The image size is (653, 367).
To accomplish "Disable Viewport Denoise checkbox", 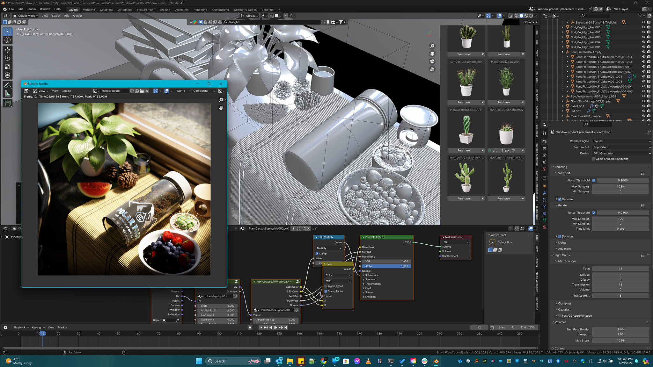I will 560,199.
